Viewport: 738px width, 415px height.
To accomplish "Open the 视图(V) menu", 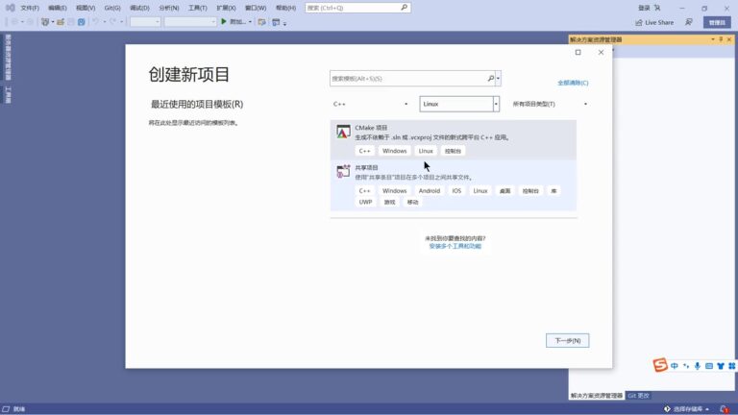I will point(86,8).
